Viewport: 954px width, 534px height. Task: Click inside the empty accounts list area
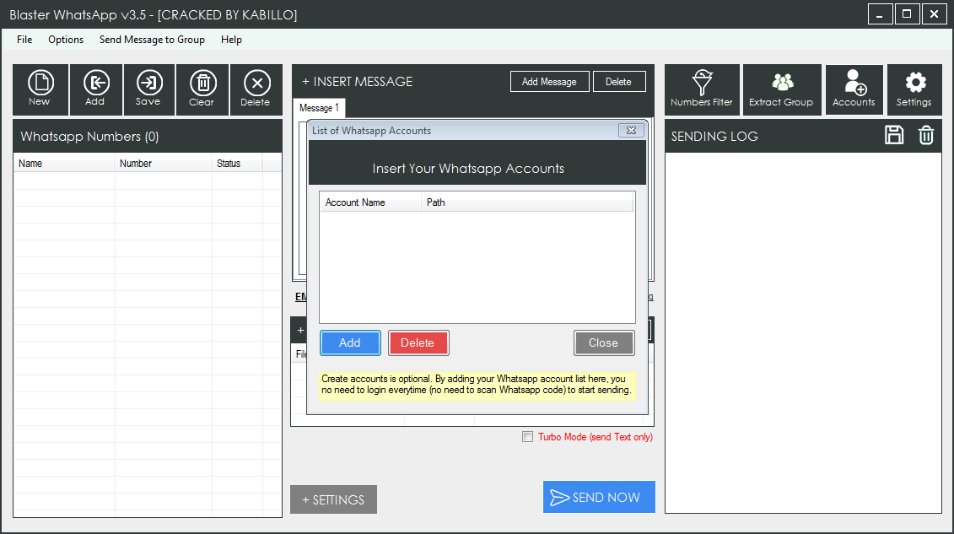pos(477,267)
